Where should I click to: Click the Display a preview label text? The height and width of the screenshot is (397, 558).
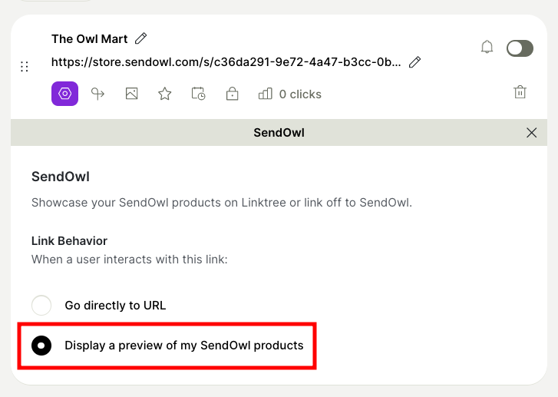184,346
